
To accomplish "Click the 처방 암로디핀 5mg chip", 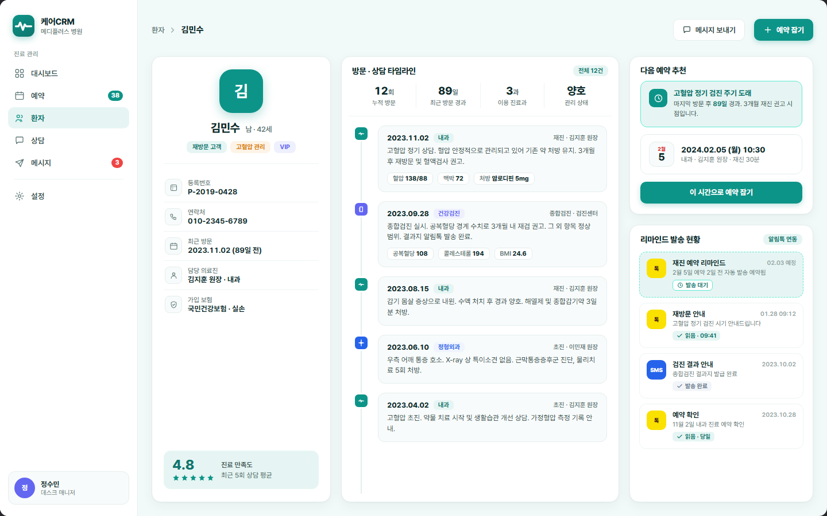I will [504, 178].
